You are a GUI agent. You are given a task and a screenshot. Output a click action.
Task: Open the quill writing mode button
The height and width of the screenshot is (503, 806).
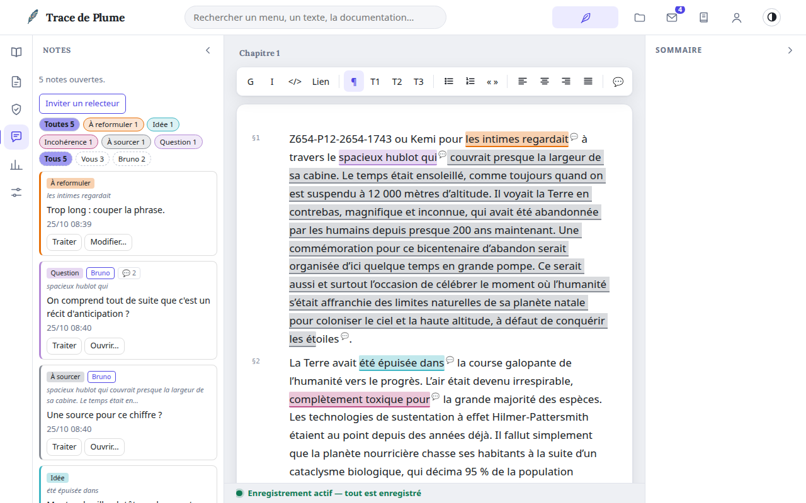pos(585,18)
